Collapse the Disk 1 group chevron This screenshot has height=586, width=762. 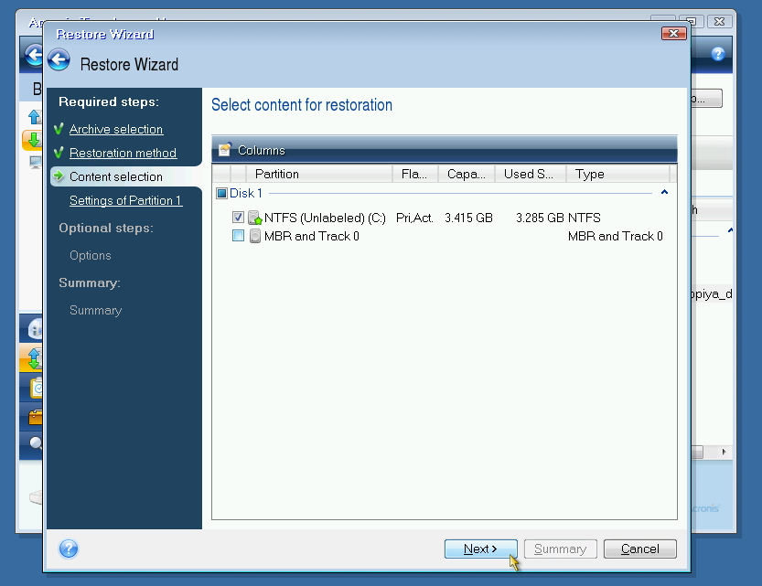pos(664,193)
